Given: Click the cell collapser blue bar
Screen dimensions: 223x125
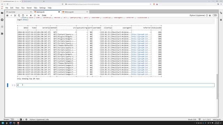Looking at the screenshot, I should click(8, 85).
